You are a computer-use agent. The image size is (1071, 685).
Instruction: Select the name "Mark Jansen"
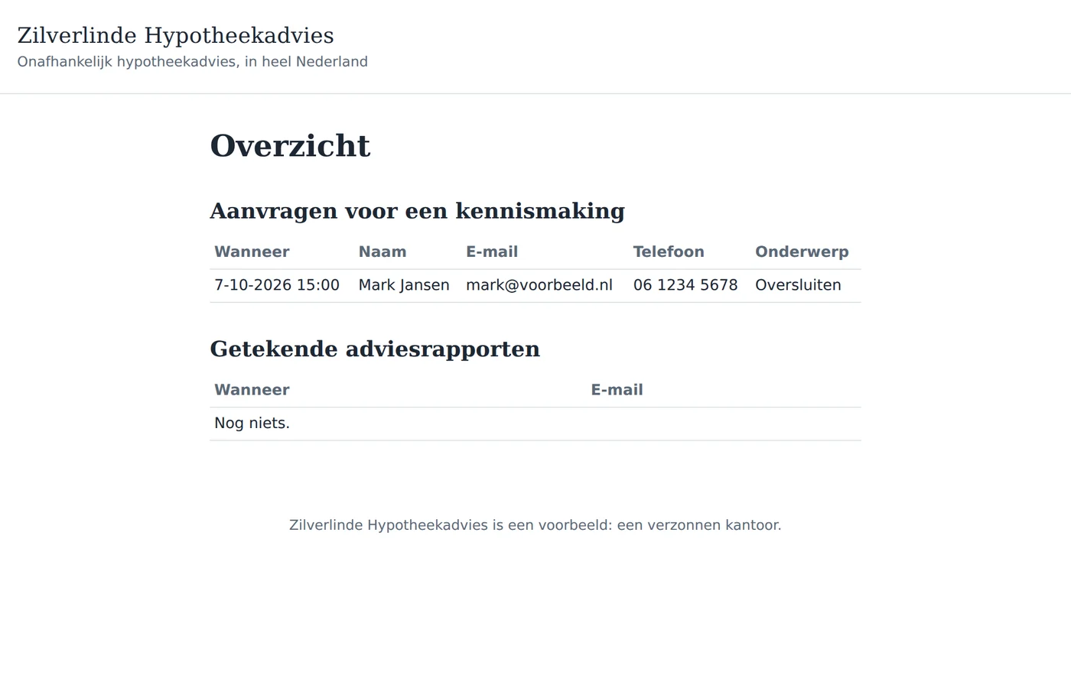coord(404,285)
